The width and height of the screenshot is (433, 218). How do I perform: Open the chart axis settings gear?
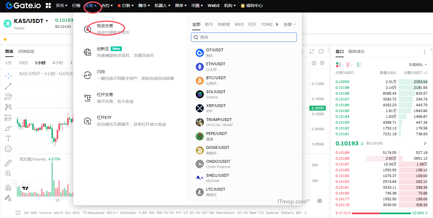tap(320, 201)
